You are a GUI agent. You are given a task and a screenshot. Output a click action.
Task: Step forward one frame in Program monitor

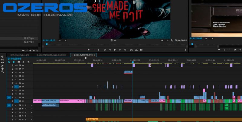[120, 50]
